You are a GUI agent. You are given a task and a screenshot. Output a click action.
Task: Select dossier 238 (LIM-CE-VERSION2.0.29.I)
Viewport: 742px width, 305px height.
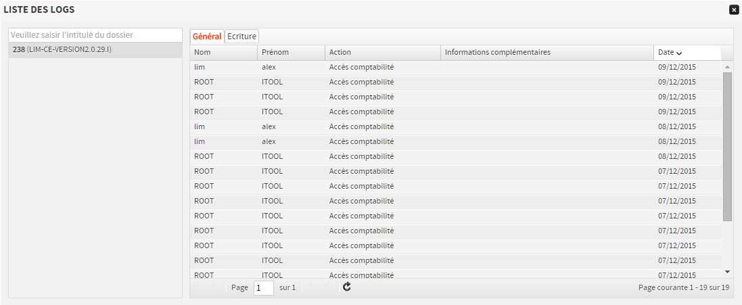tap(95, 50)
